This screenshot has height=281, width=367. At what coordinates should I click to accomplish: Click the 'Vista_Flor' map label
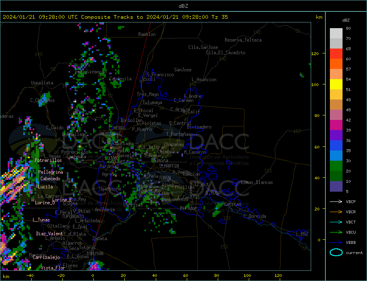click(53, 268)
